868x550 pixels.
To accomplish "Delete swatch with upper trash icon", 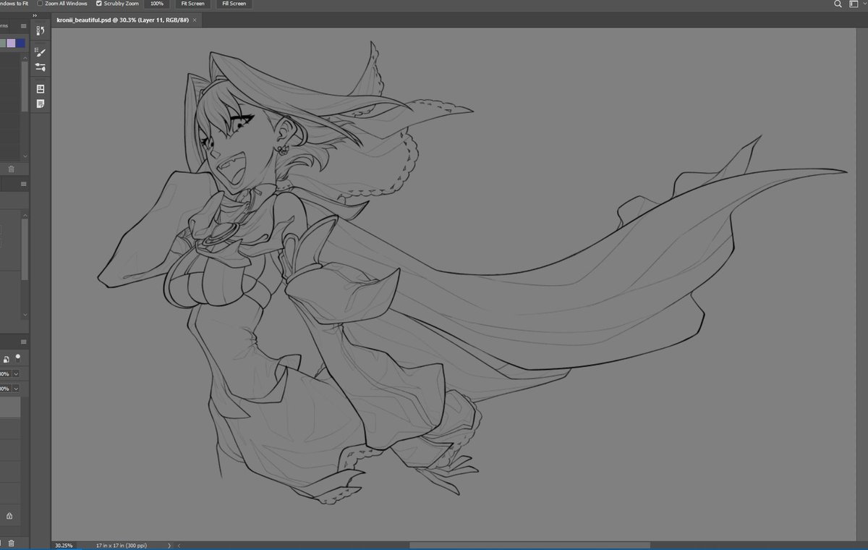I will tap(11, 169).
